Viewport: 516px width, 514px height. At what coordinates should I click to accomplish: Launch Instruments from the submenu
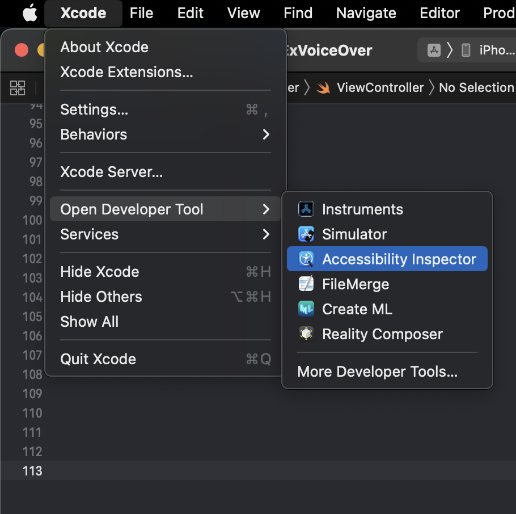387,209
